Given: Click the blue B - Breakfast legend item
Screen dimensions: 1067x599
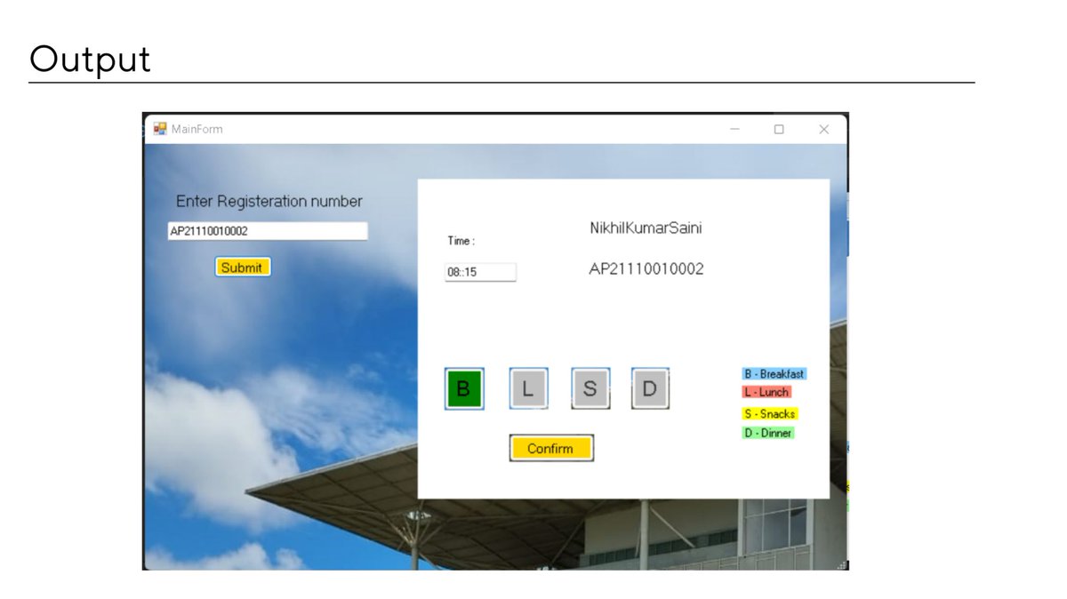Looking at the screenshot, I should 772,373.
